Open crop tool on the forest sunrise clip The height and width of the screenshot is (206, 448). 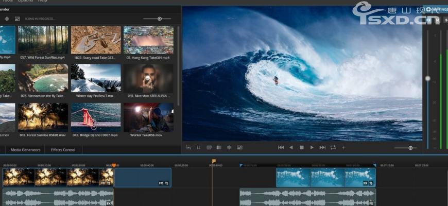click(x=109, y=183)
